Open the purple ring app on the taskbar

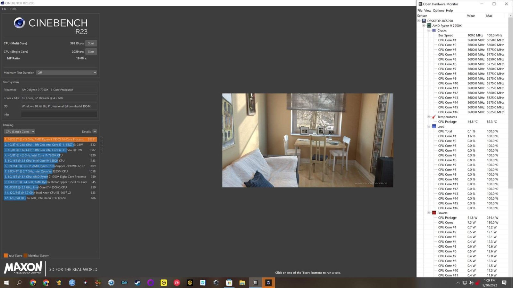[x=150, y=283]
